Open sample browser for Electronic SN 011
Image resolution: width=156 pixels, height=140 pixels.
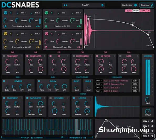[x=62, y=26]
